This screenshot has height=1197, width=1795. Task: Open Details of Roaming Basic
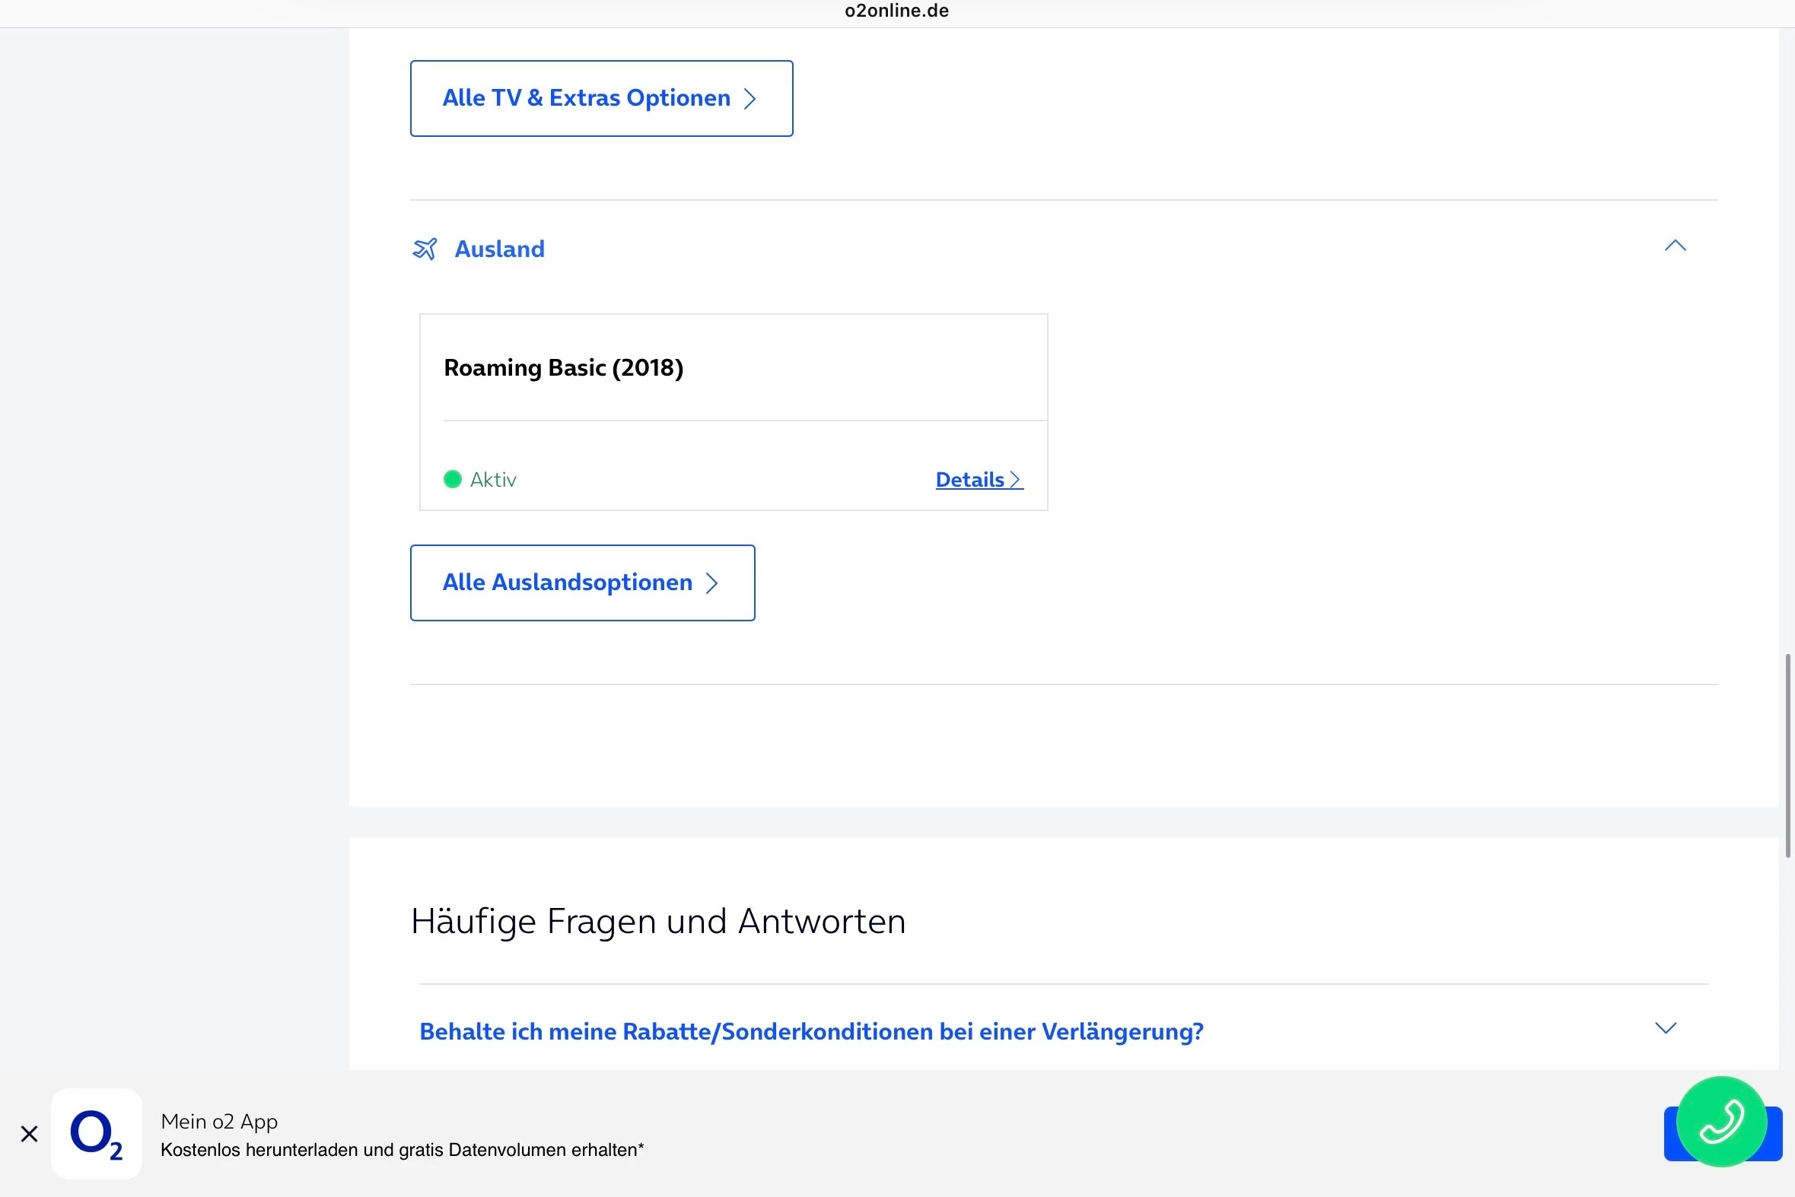[x=979, y=479]
